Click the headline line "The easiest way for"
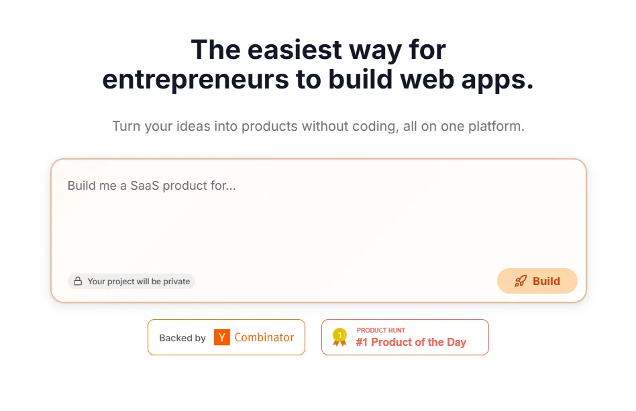This screenshot has width=636, height=411. point(318,50)
